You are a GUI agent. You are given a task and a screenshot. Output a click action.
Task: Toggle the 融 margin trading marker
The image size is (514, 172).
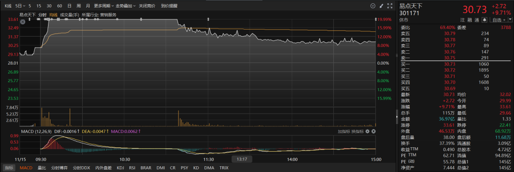[469, 20]
